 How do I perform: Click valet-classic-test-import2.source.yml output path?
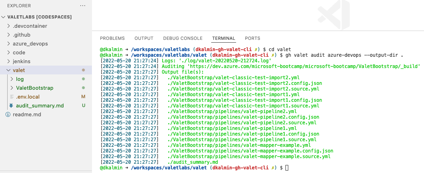[243, 89]
